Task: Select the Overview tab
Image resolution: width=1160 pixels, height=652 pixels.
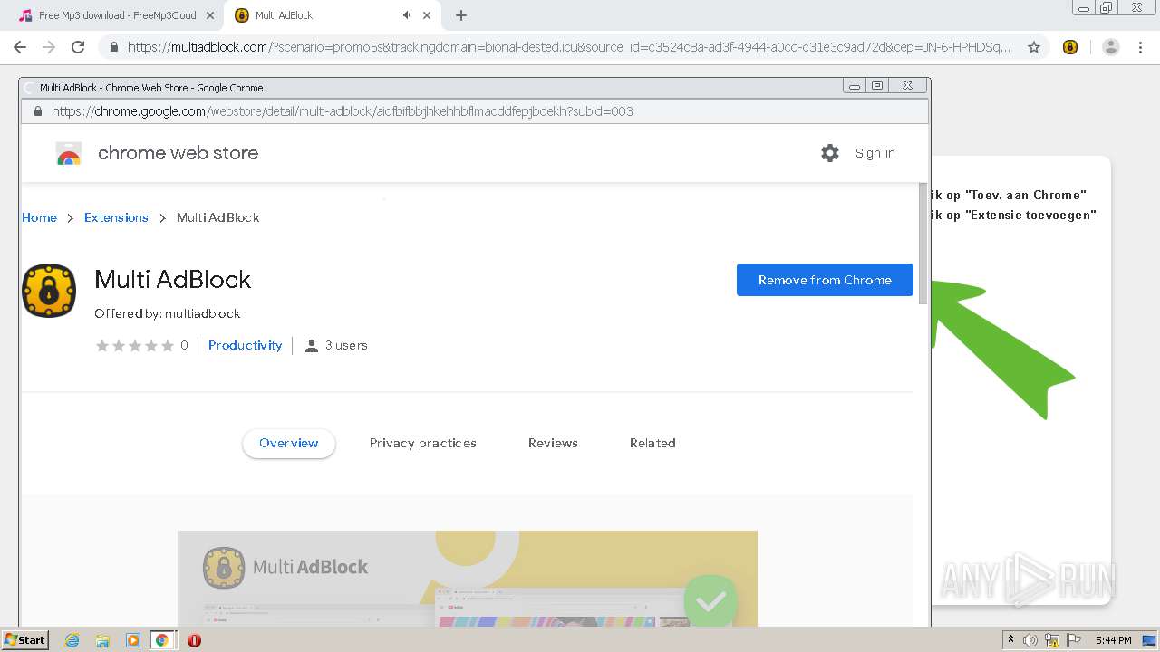Action: point(289,443)
